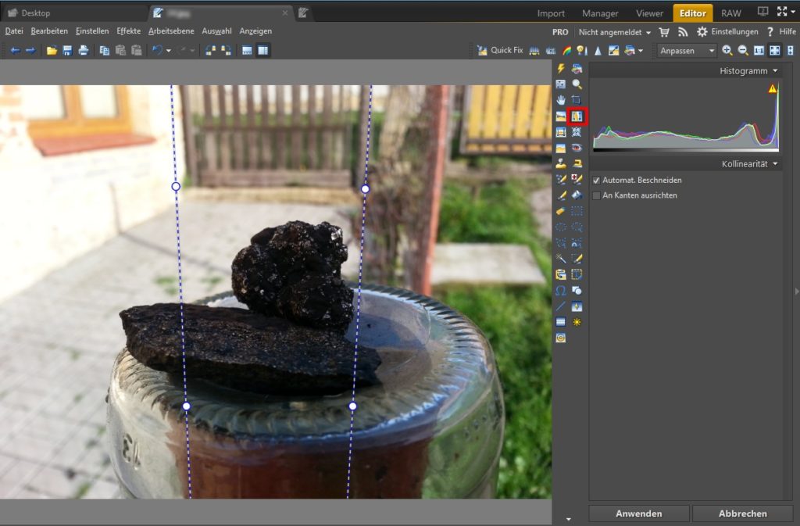Screen dimensions: 800x526
Task: Open the Anpassen zoom dropdown
Action: pyautogui.click(x=687, y=50)
